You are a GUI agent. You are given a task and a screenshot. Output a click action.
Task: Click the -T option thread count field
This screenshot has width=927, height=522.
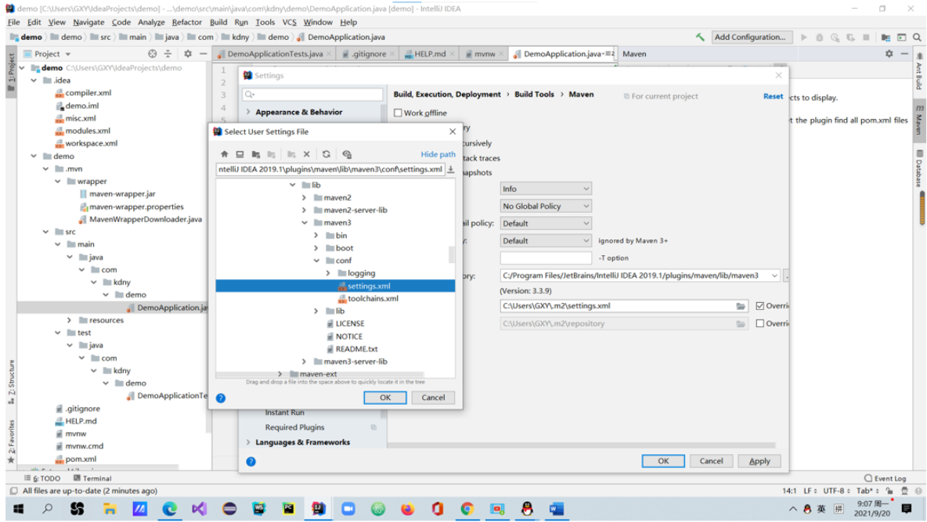click(546, 258)
